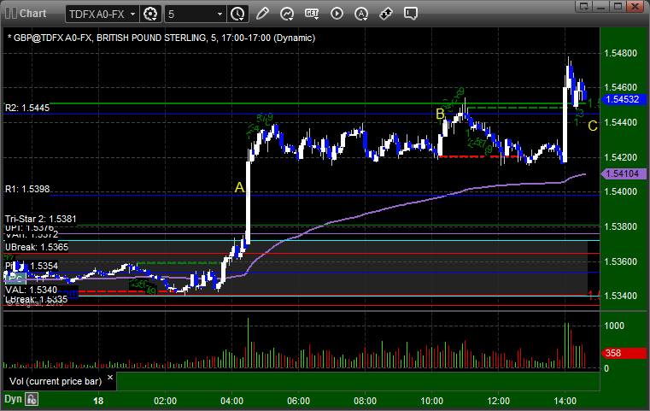Click the 1.53800 price axis label
Viewport: 650px width, 411px height.
[621, 226]
